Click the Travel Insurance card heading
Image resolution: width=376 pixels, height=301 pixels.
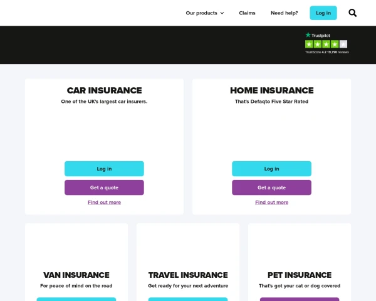[188, 275]
